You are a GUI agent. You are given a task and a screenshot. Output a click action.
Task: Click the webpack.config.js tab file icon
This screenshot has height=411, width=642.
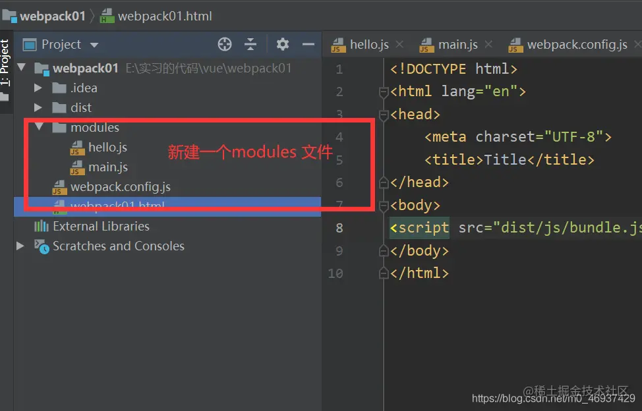pyautogui.click(x=515, y=45)
